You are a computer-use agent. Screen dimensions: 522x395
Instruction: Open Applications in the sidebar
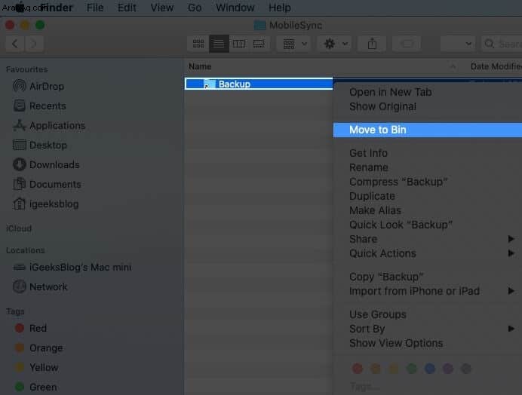[x=49, y=125]
